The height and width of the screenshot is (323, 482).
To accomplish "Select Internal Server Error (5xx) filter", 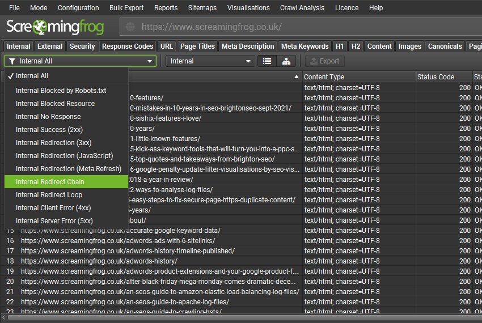I will tap(66, 220).
